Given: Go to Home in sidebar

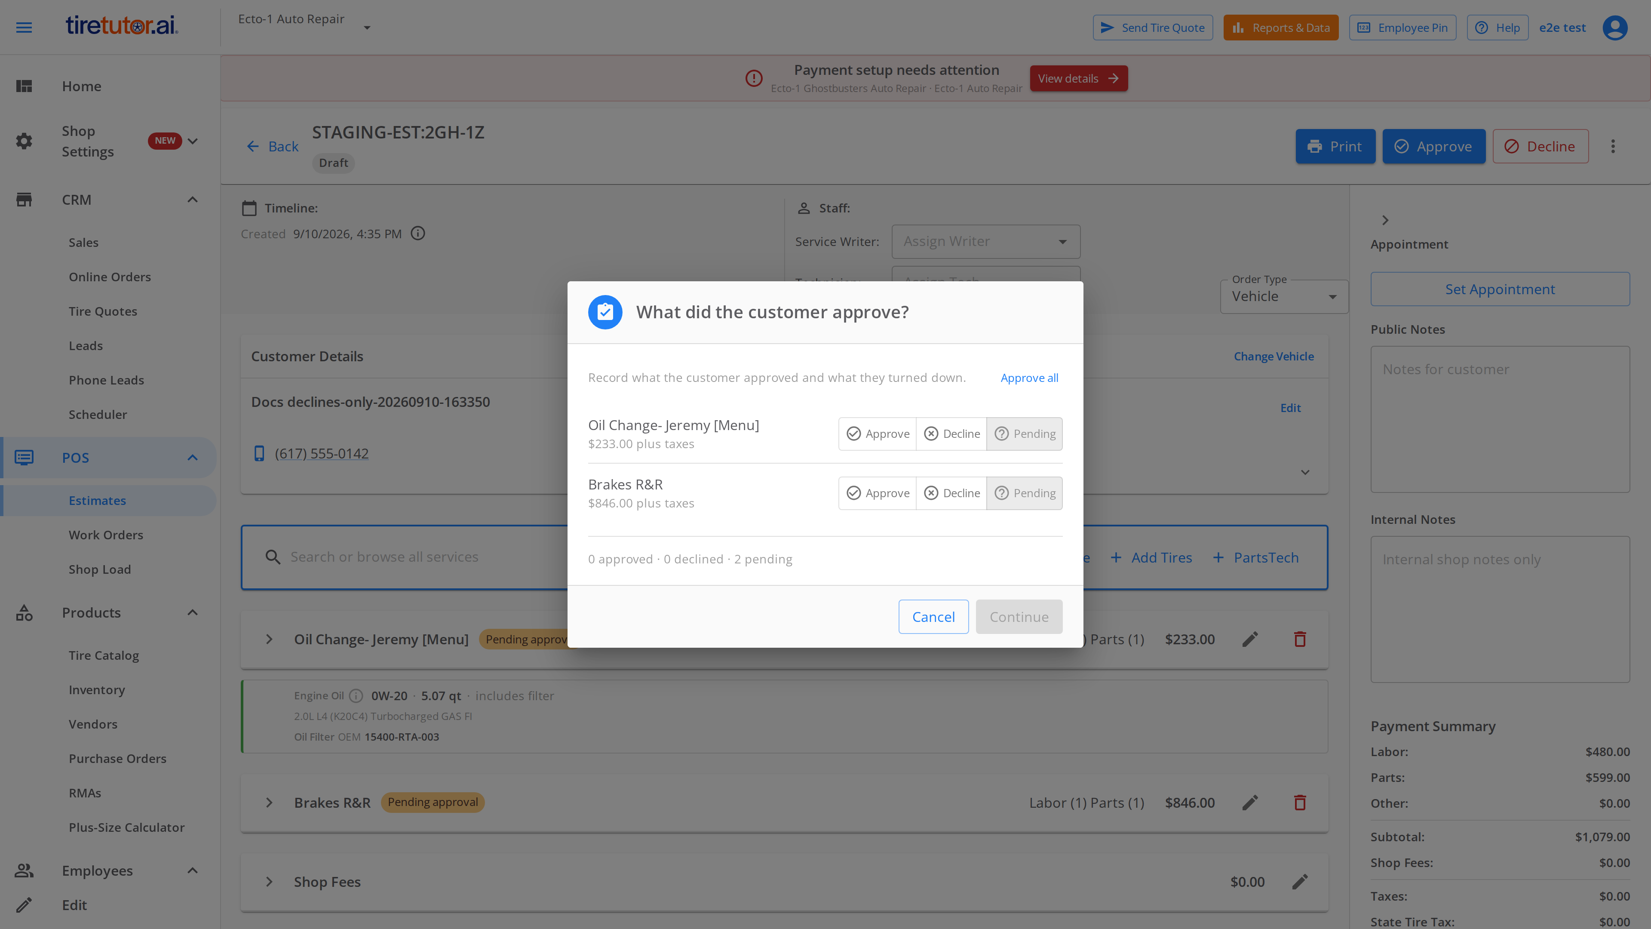Looking at the screenshot, I should 81,86.
